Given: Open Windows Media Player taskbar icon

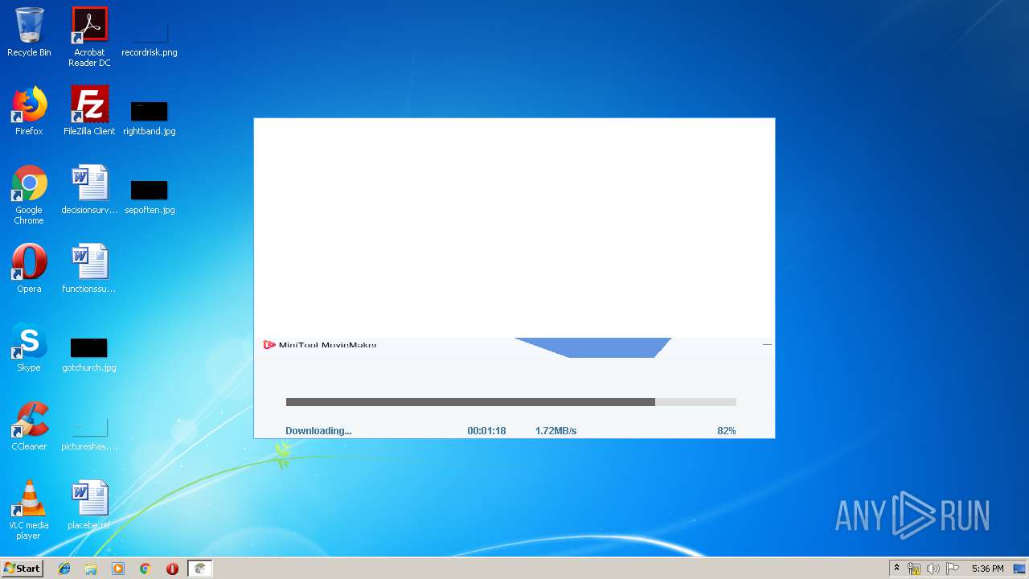Looking at the screenshot, I should [x=118, y=569].
